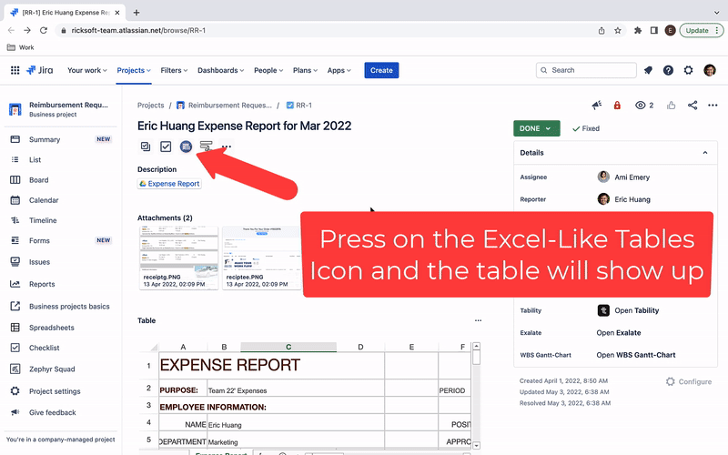Toggle Chrome side panel icon
The image size is (728, 455).
point(653,31)
